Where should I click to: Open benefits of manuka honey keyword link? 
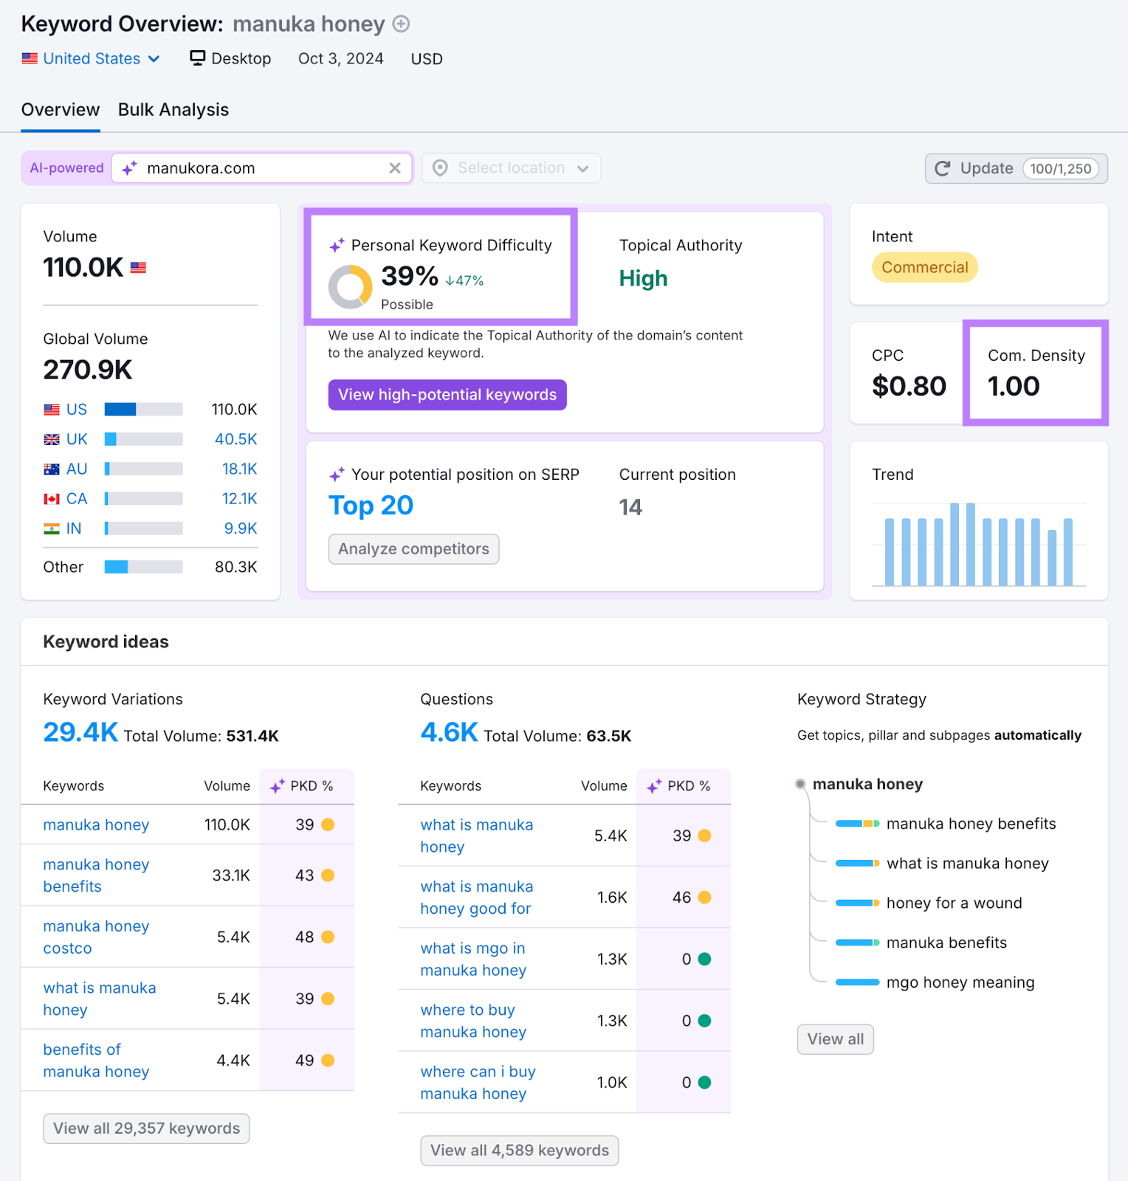tap(96, 1061)
